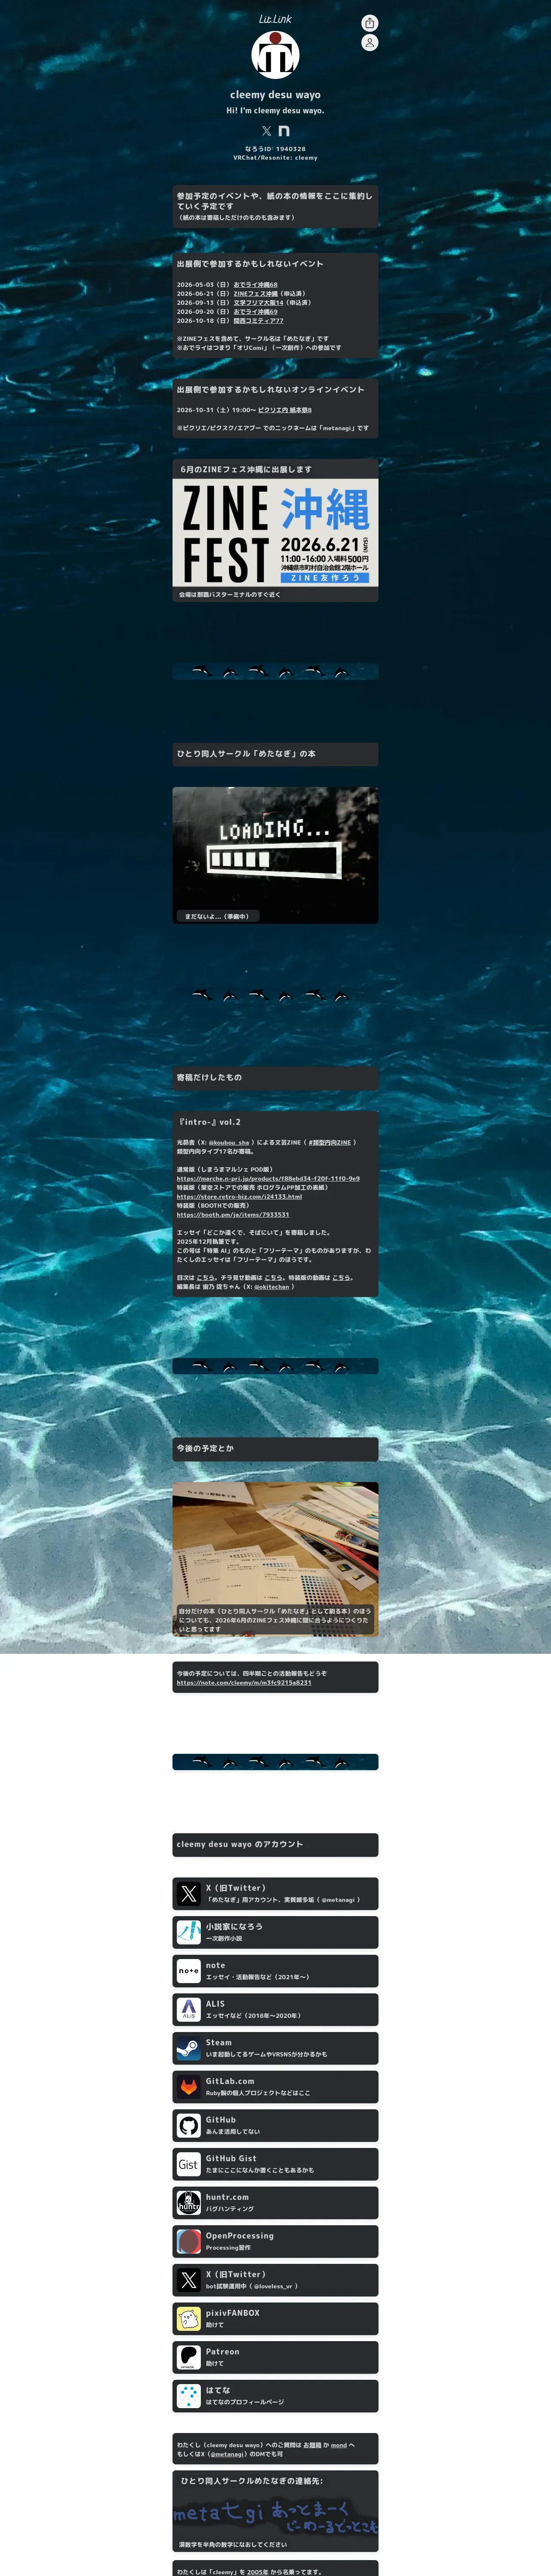Screen dimensions: 551x2576
Task: Click the 'VRChat/Resonite: cleemy' text
Action: [x=275, y=157]
